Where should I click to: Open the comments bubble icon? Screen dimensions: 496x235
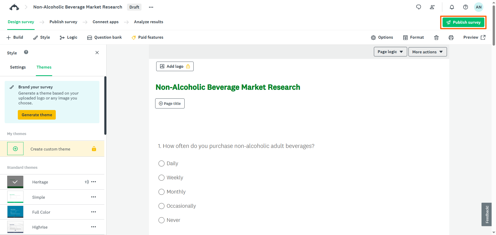pos(419,7)
